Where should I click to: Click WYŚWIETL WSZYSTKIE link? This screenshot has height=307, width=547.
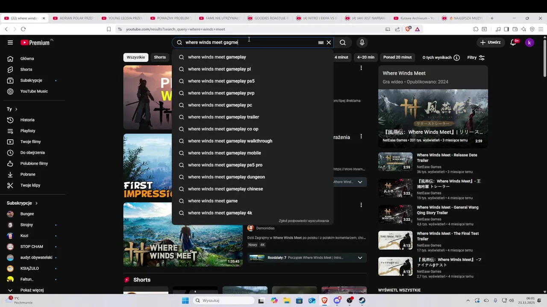point(399,290)
